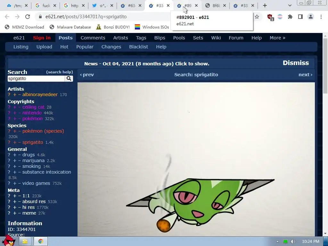This screenshot has width=328, height=246.
Task: Open the Pools menu item
Action: [179, 38]
